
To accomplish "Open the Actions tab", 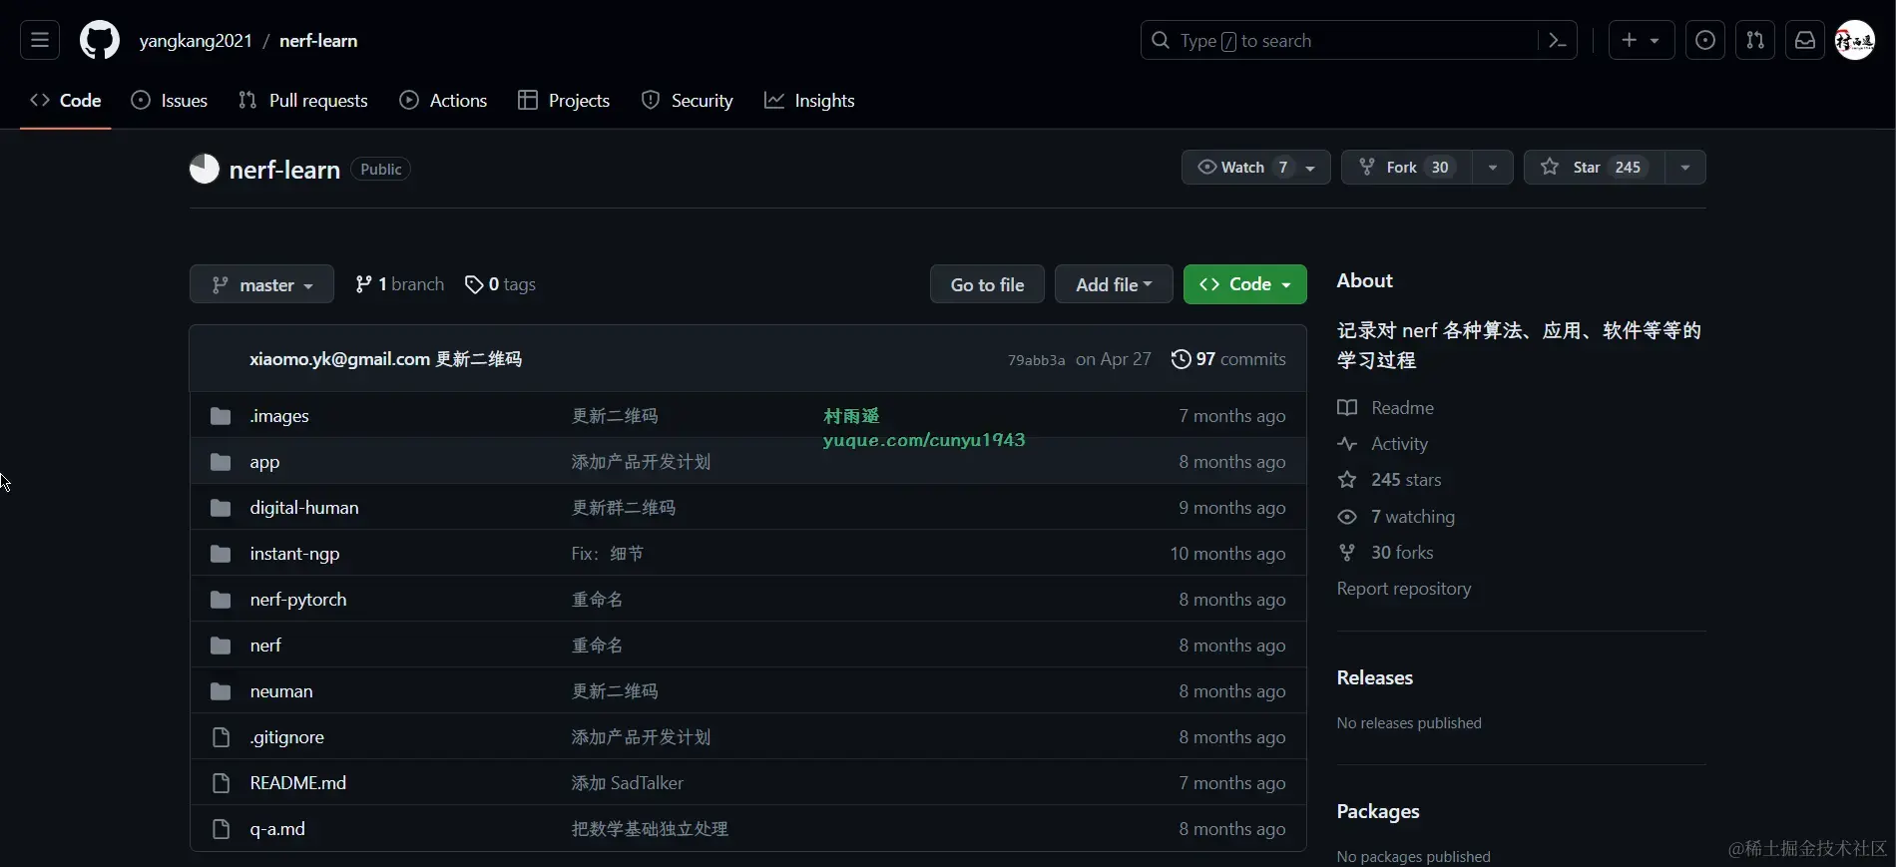I will click(443, 101).
